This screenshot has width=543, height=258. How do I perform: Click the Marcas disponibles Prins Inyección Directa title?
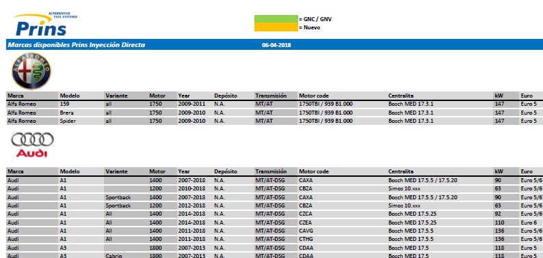click(76, 45)
